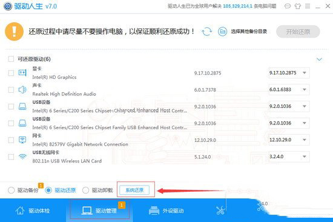Open the skin (shirt) icon

coord(298,6)
